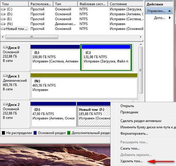Click the Диск 0 disk icon
The image size is (176, 166).
(x=5, y=47)
